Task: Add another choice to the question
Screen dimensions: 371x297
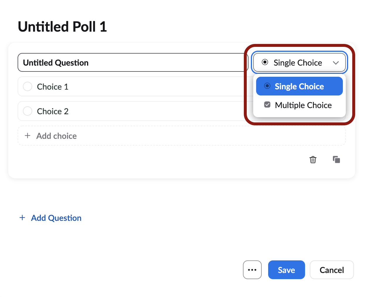Action: coord(56,136)
